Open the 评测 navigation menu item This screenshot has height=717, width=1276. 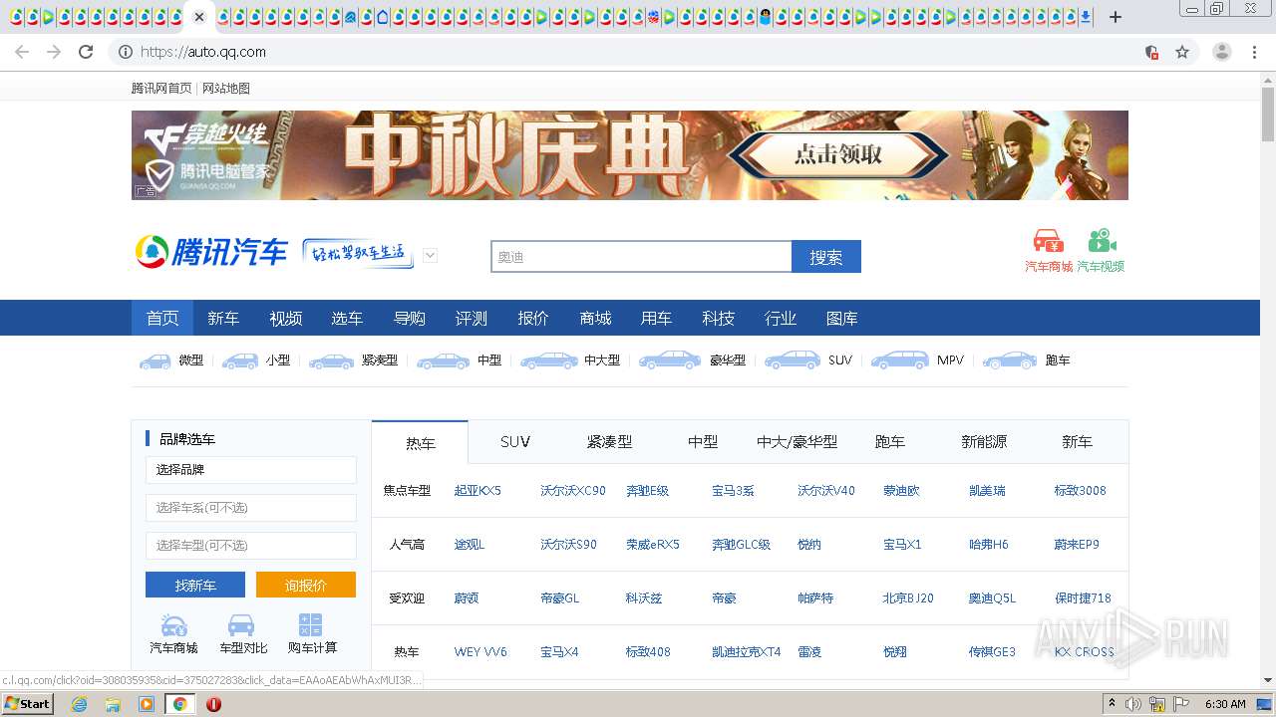(471, 318)
